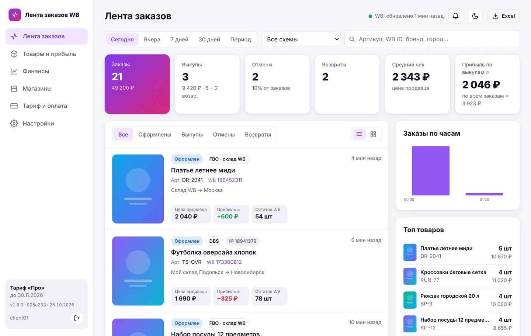This screenshot has width=531, height=336.
Task: Switch to grid view
Action: pos(373,134)
